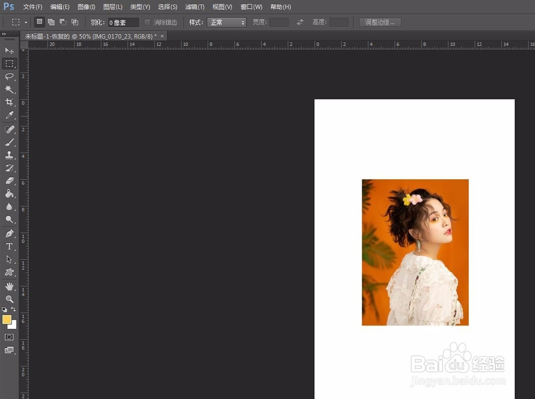Open the yellow foreground color swatch
The height and width of the screenshot is (399, 535).
pos(7,319)
